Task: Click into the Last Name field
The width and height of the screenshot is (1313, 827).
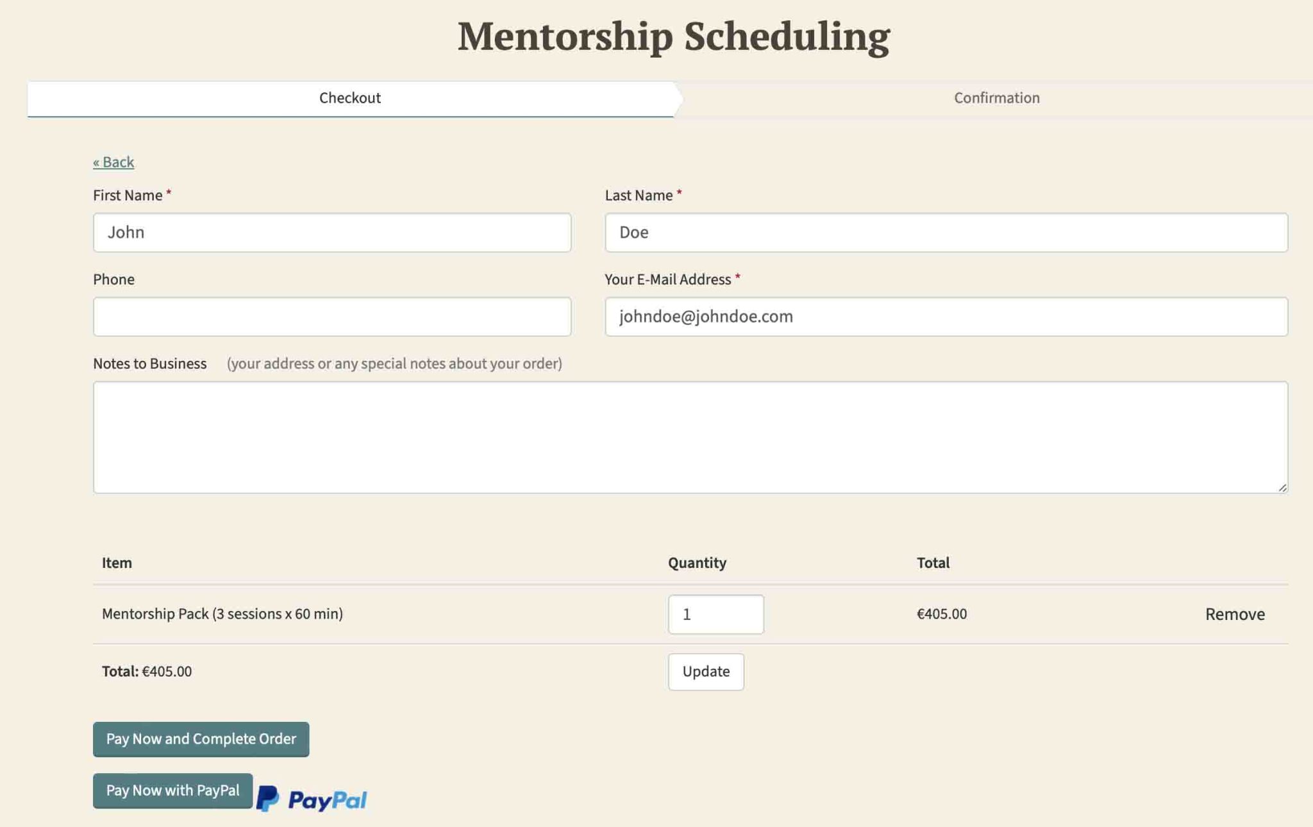Action: pos(946,232)
